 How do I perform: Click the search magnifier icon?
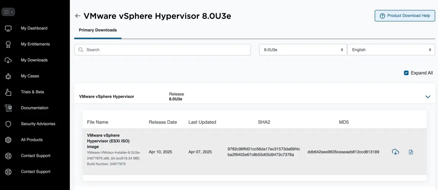81,50
